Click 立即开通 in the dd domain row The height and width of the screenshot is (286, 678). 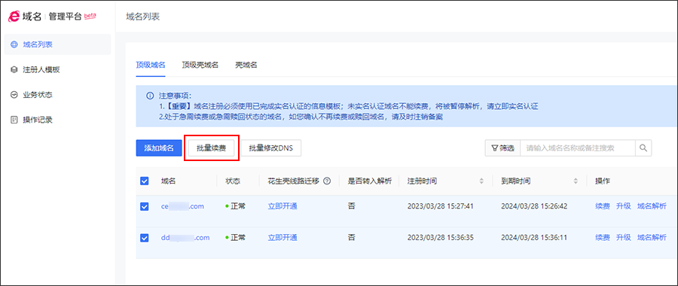(282, 237)
